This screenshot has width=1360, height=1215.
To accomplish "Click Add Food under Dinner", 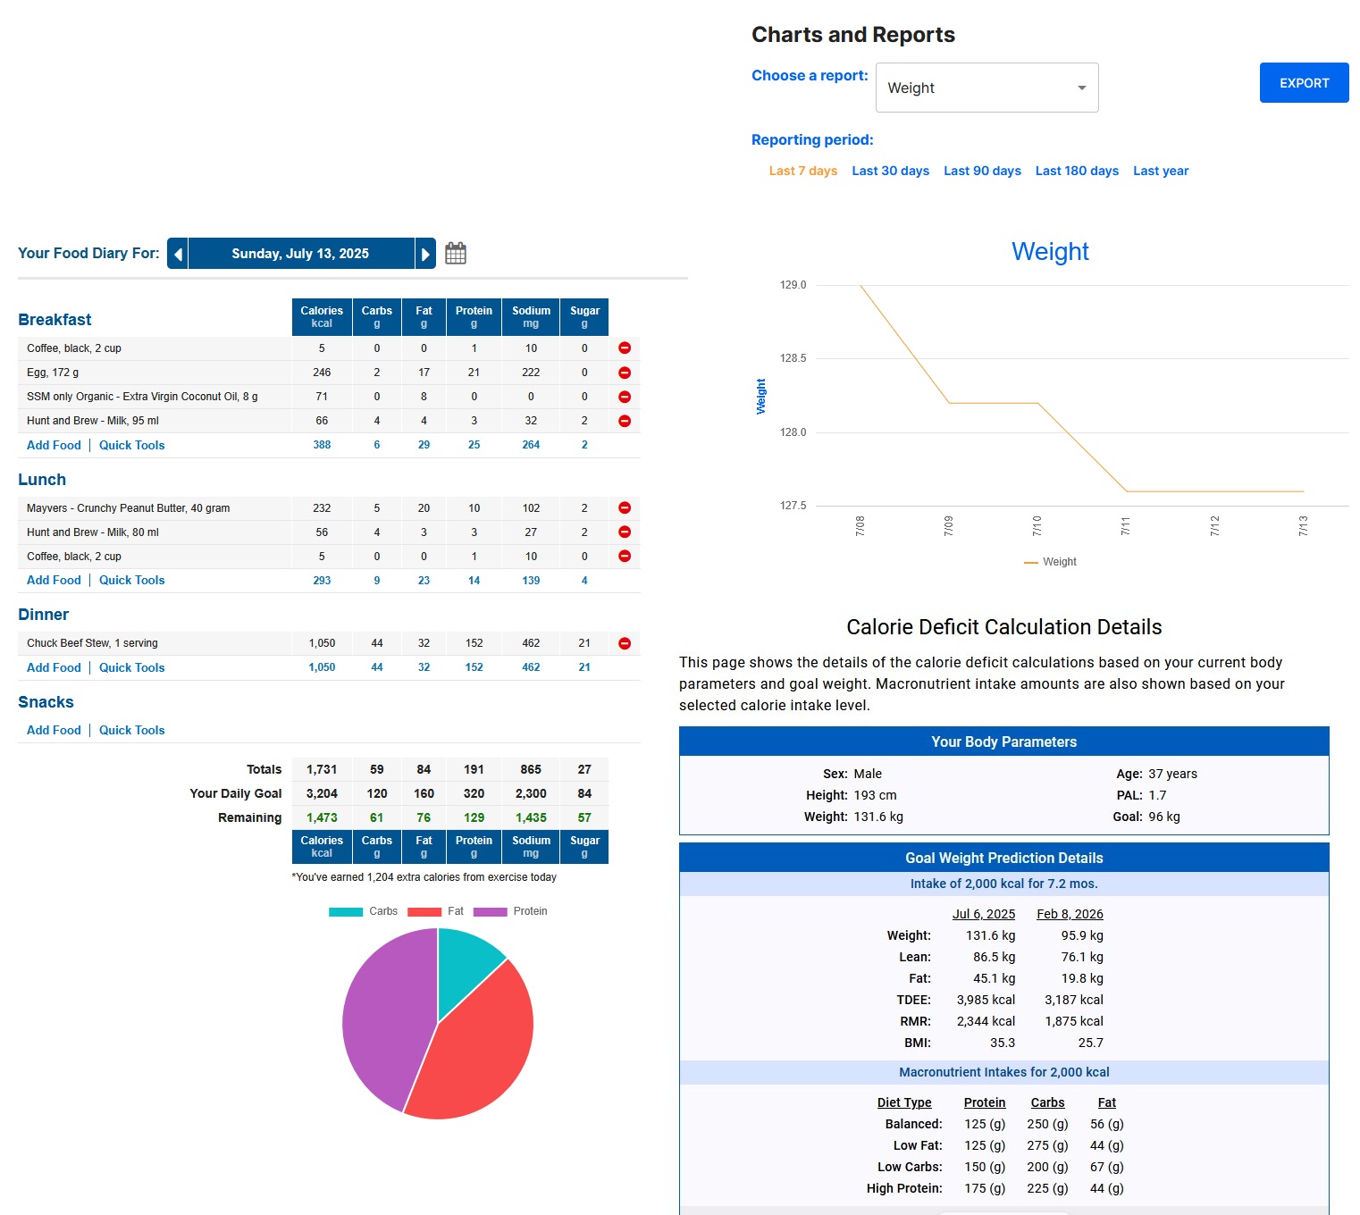I will [x=54, y=667].
